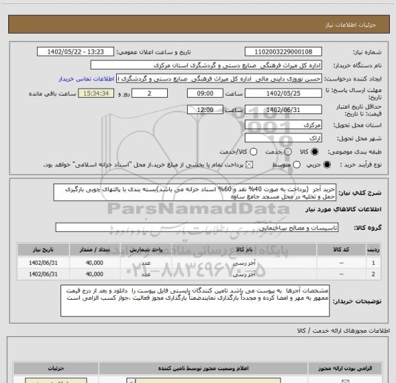Select the متوسط purchase type radio
This screenshot has height=383, width=396.
click(296, 165)
